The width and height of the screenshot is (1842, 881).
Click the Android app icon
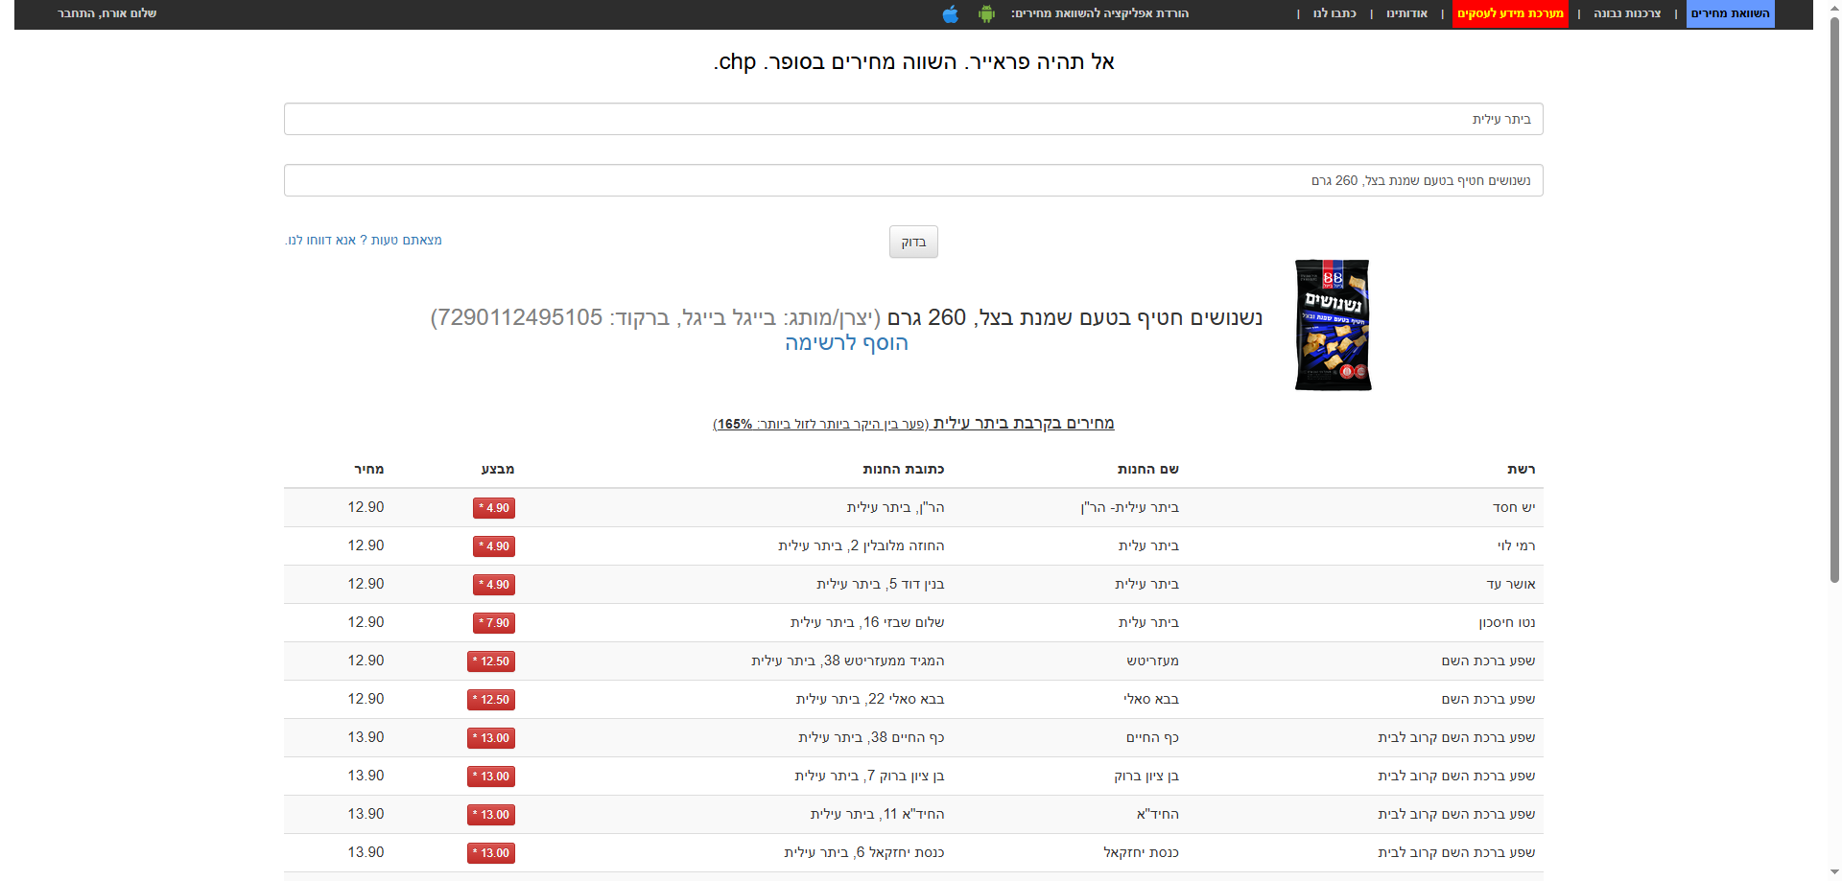click(986, 14)
